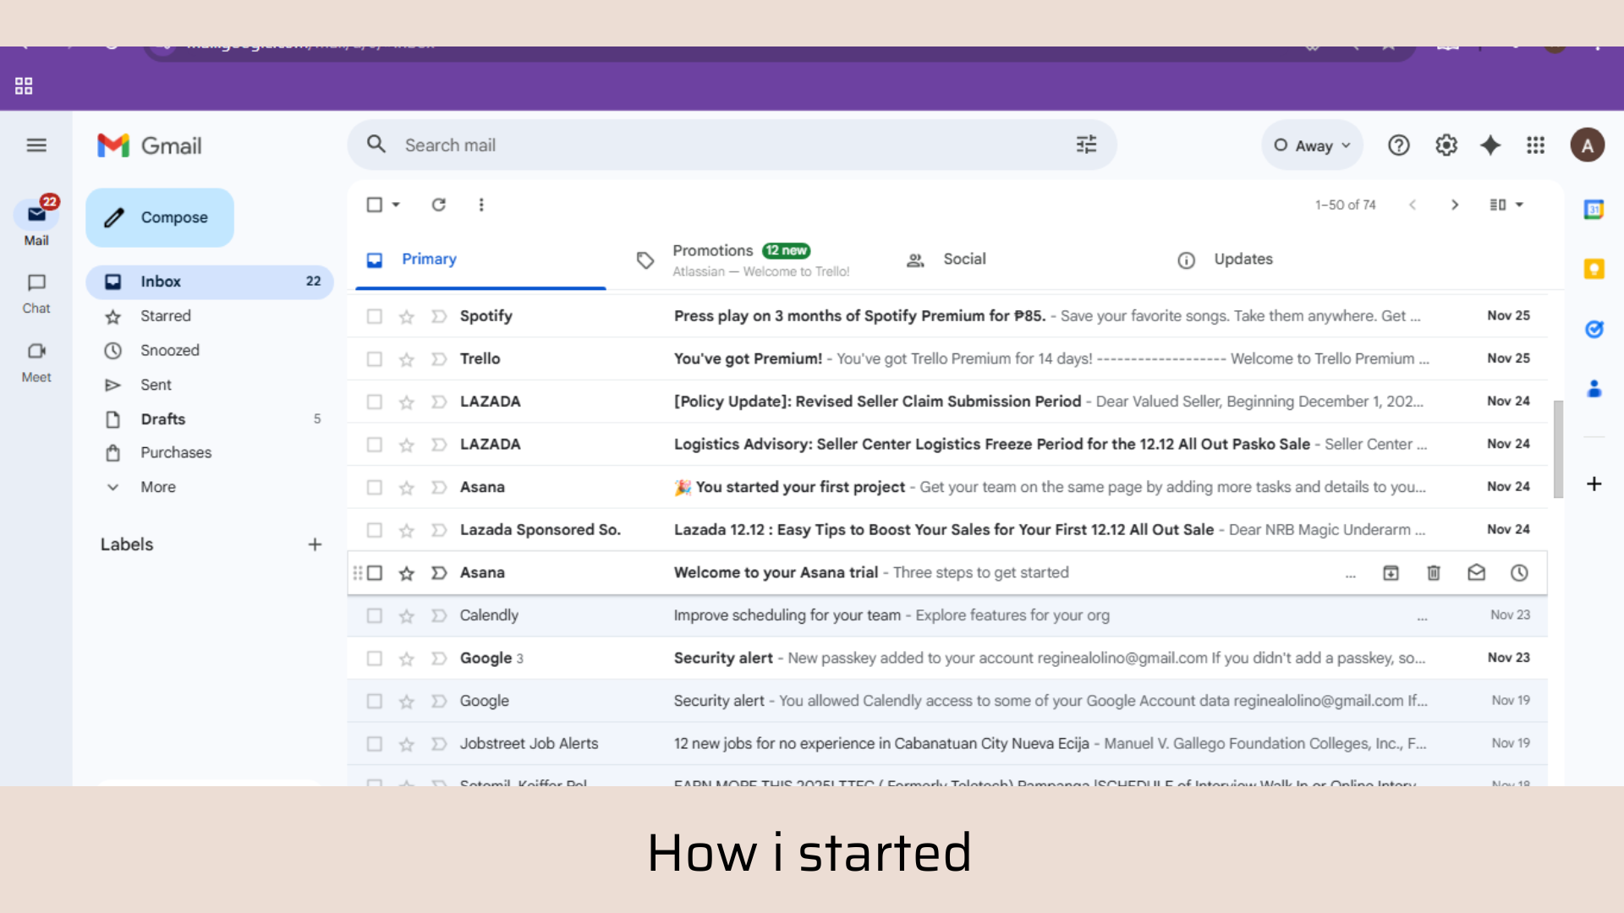Expand the select-all dropdown arrow
Viewport: 1624px width, 913px height.
click(396, 205)
